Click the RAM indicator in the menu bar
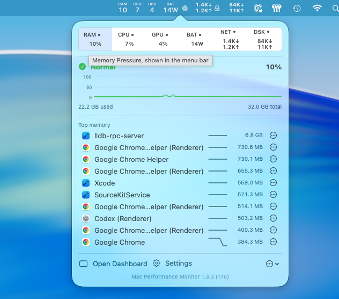The image size is (339, 299). [123, 8]
